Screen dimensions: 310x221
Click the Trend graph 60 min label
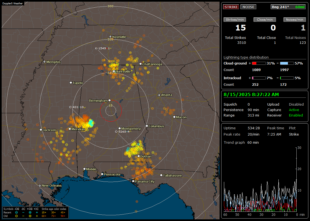click(241, 142)
